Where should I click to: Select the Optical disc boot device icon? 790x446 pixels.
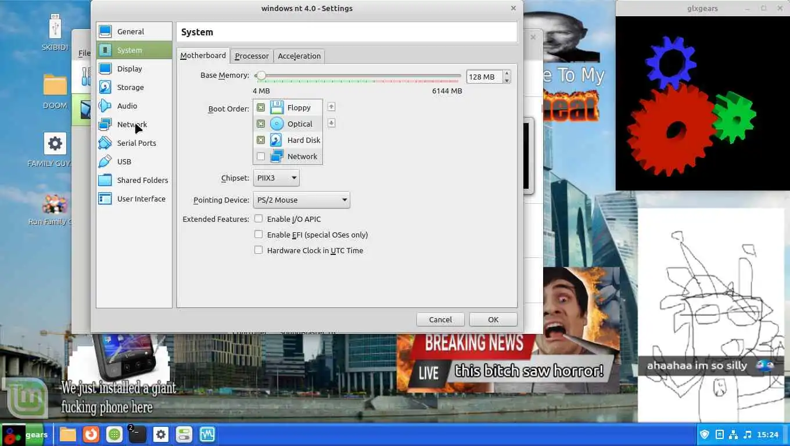(277, 124)
